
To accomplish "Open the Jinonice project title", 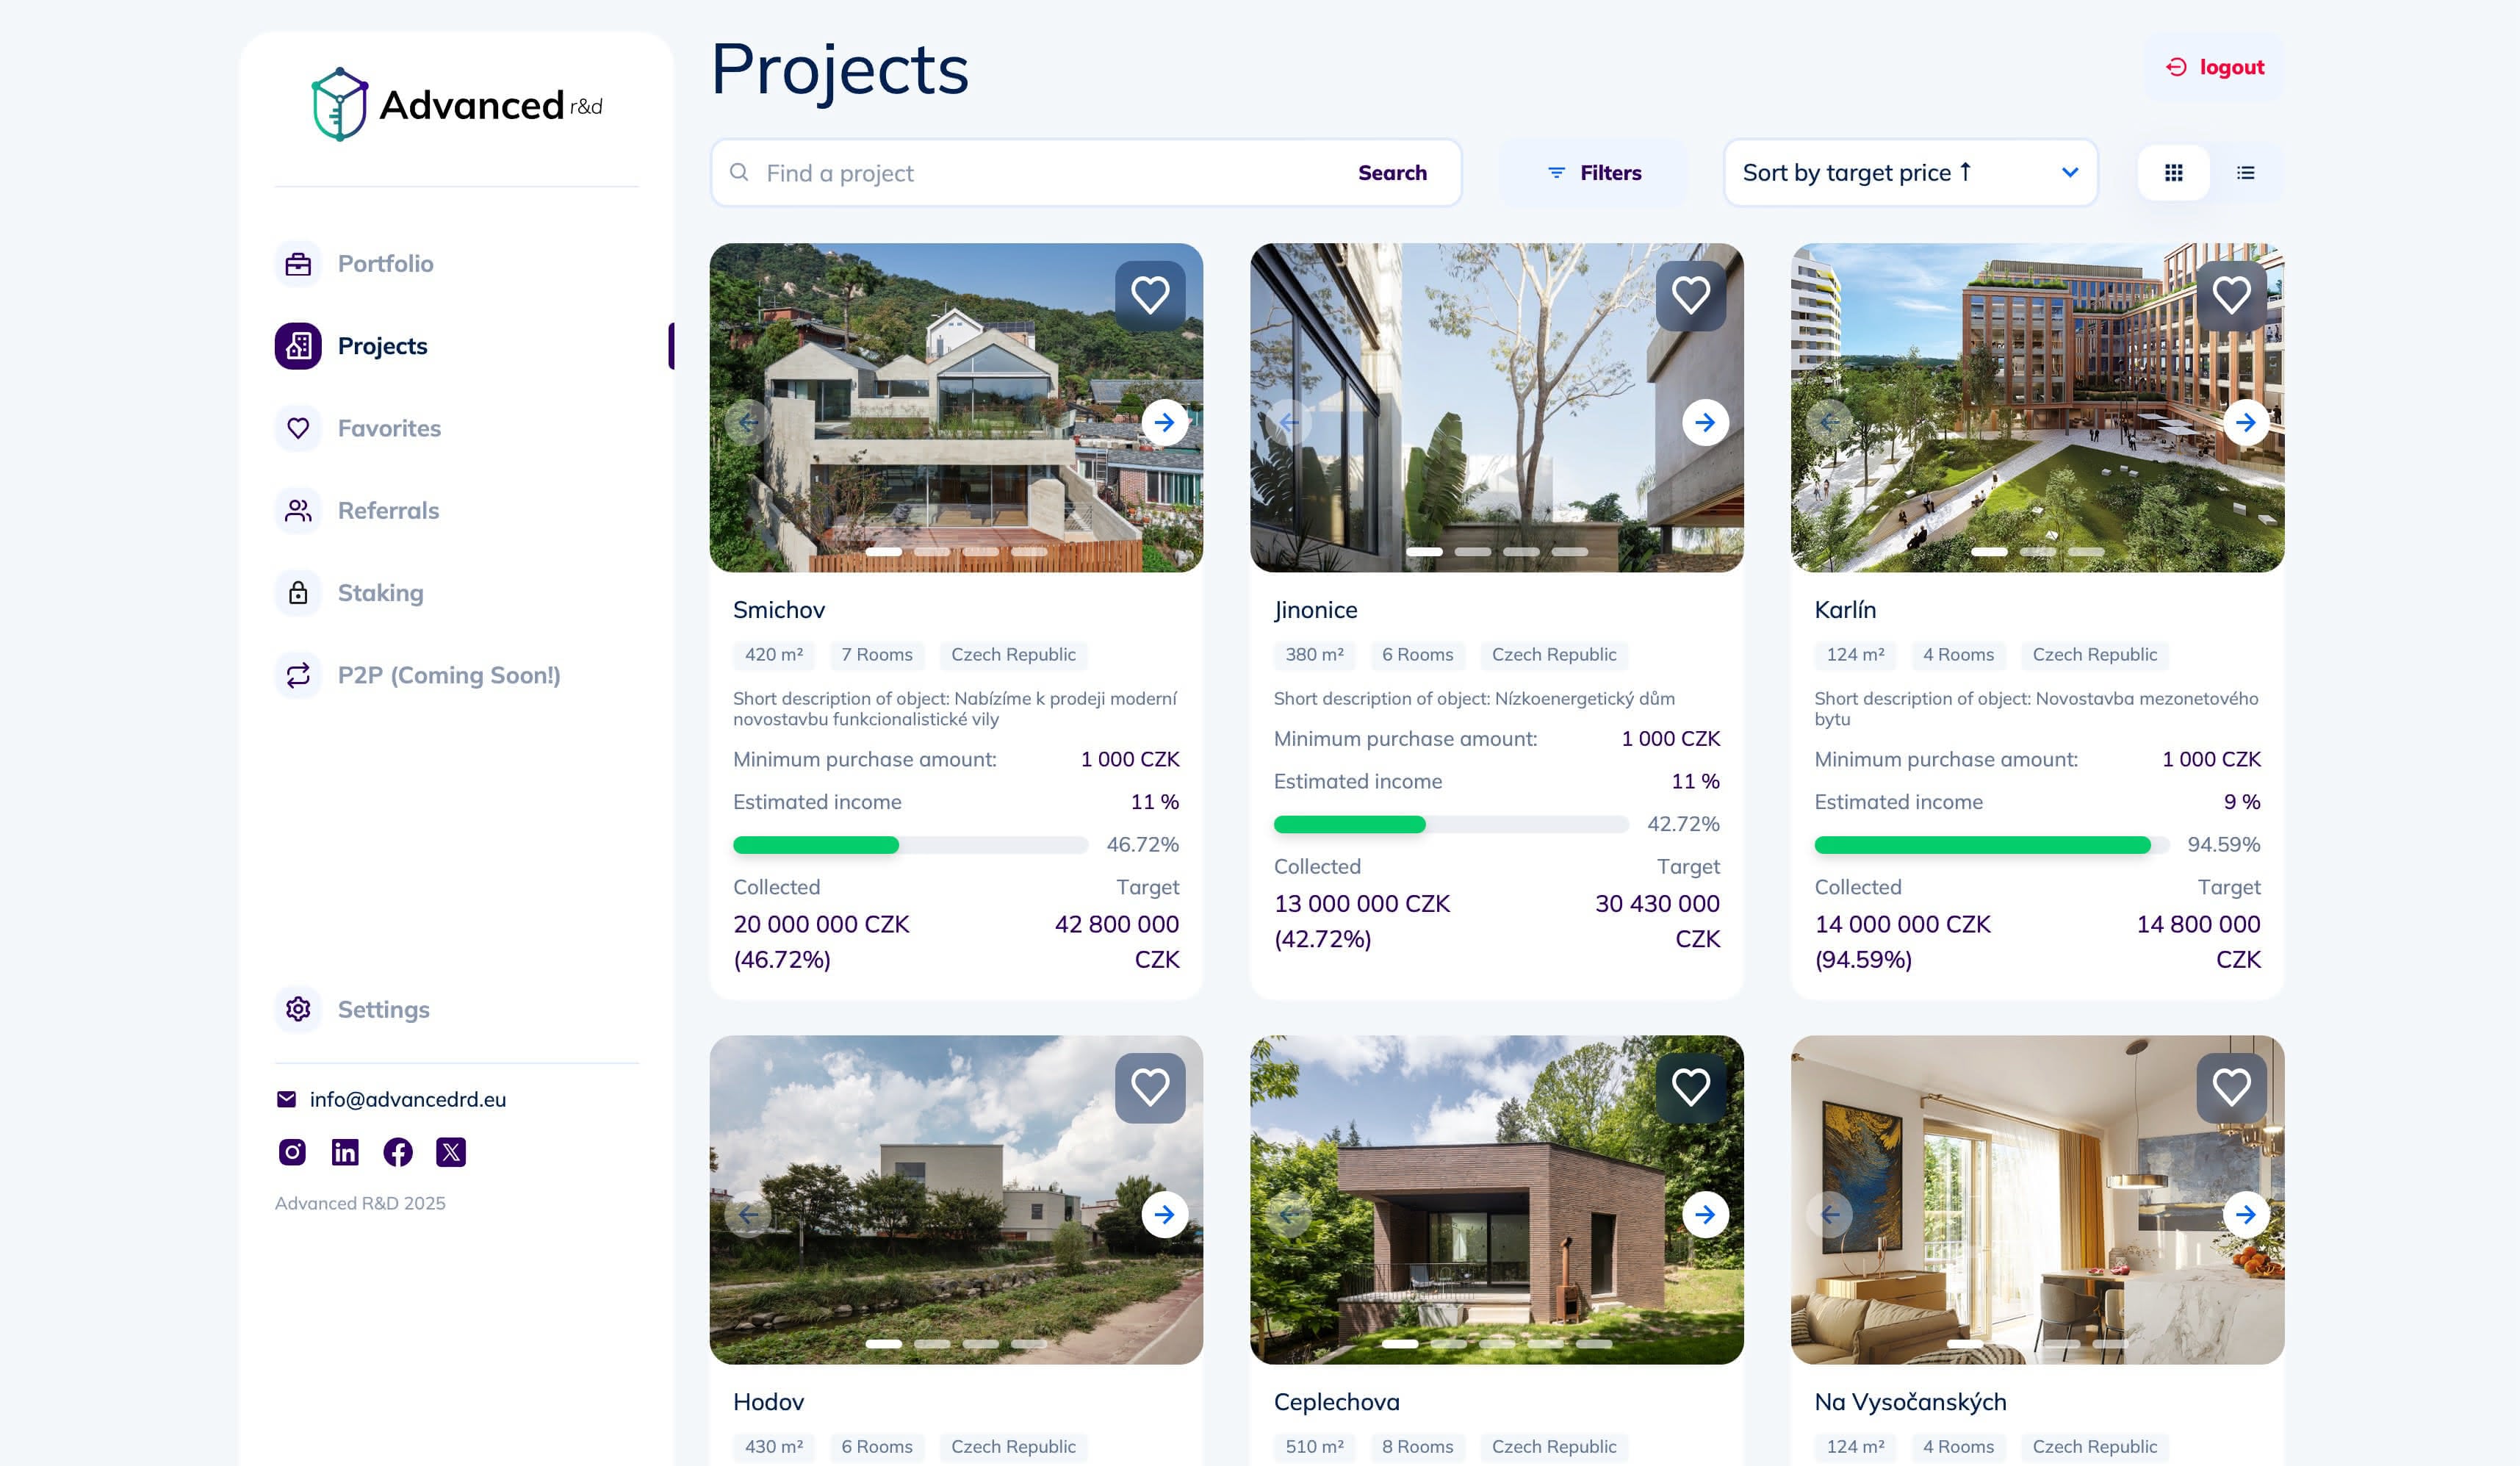I will (x=1315, y=610).
